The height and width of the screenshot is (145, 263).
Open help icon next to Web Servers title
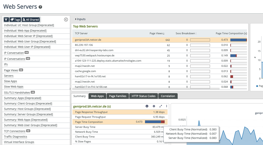(40, 7)
